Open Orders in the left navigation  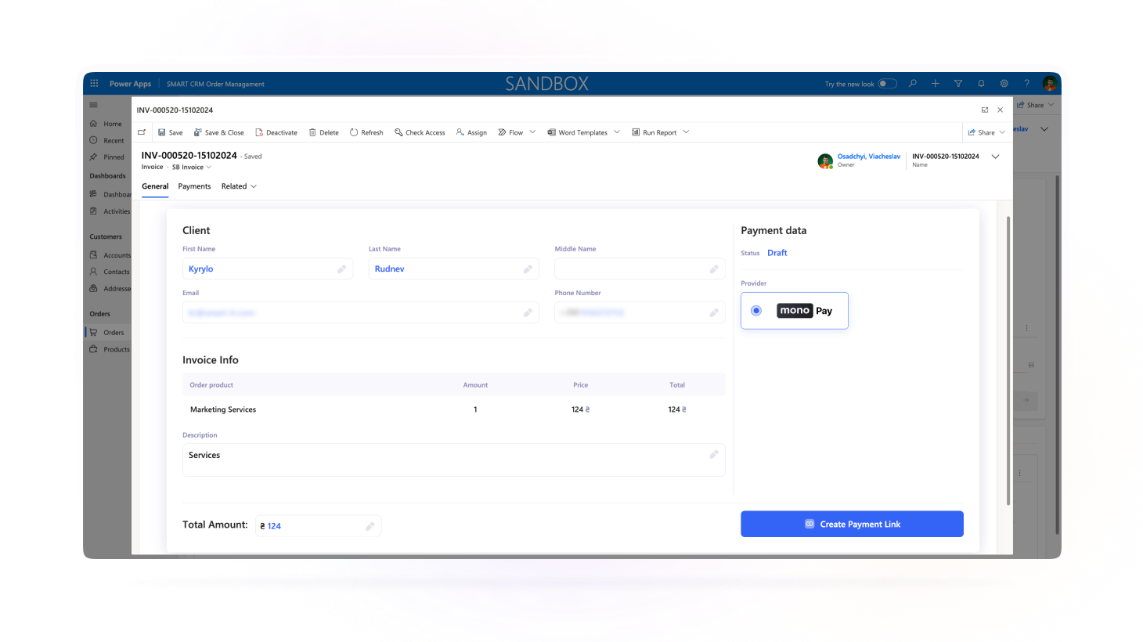click(113, 333)
